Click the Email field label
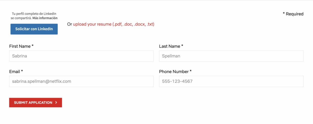This screenshot has height=124, width=313. point(15,72)
